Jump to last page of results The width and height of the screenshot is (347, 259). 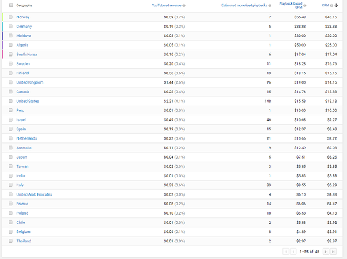333,252
